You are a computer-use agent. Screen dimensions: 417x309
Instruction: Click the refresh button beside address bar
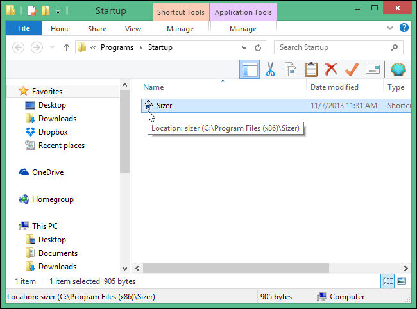259,47
